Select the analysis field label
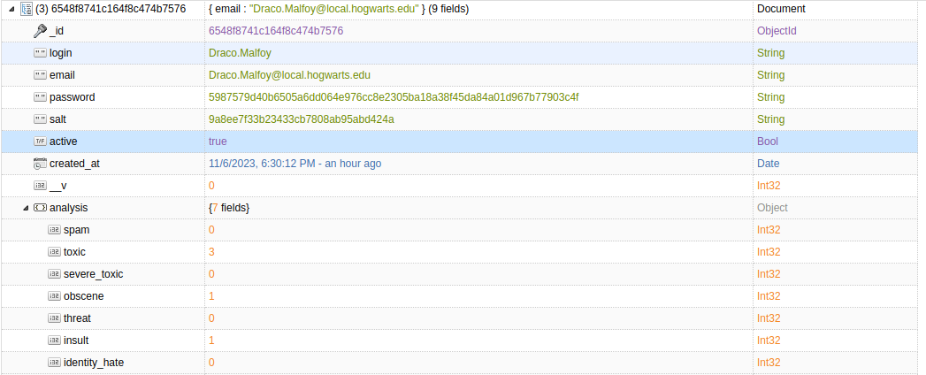The image size is (926, 375). pyautogui.click(x=68, y=208)
